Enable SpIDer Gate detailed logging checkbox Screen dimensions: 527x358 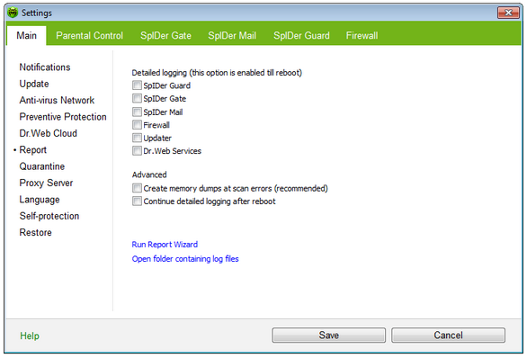coord(137,98)
